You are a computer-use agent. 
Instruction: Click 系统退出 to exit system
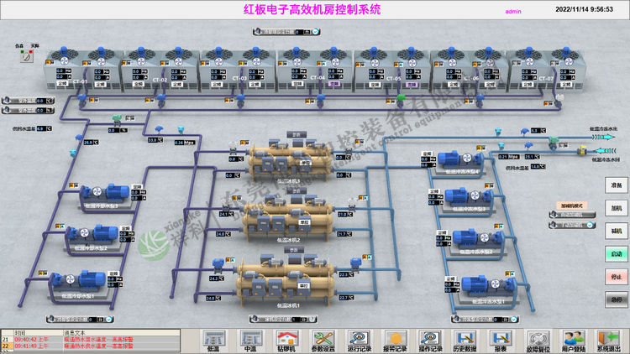tap(610, 339)
